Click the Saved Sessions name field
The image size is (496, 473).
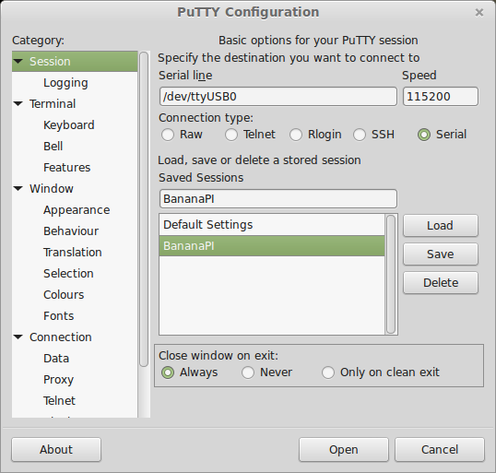pyautogui.click(x=278, y=198)
